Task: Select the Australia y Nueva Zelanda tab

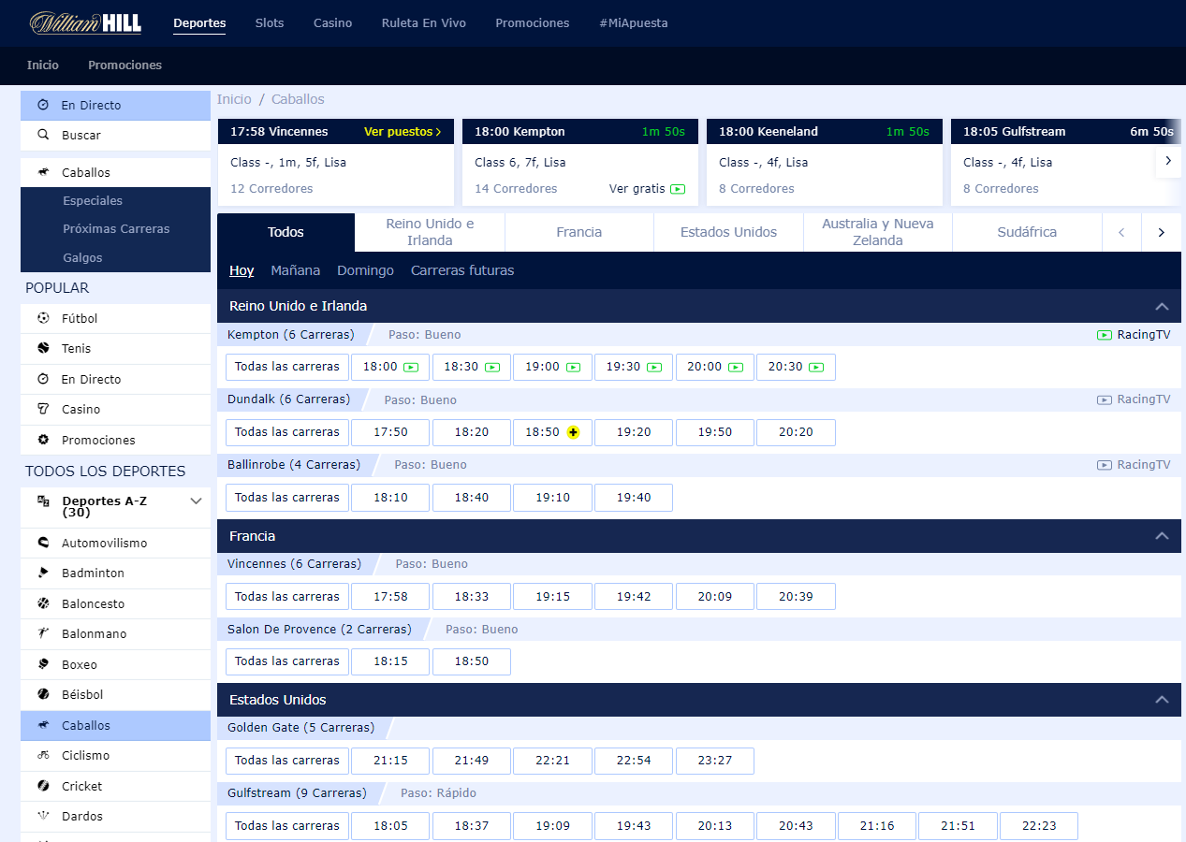Action: pos(878,232)
